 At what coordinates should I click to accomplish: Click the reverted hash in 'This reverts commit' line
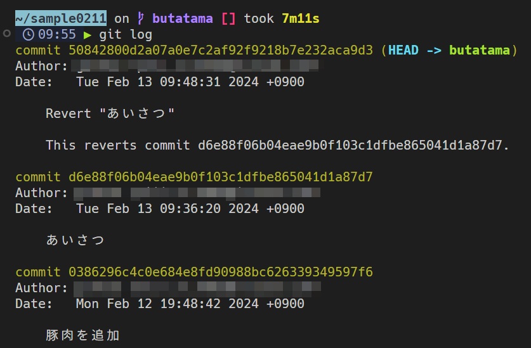[350, 145]
